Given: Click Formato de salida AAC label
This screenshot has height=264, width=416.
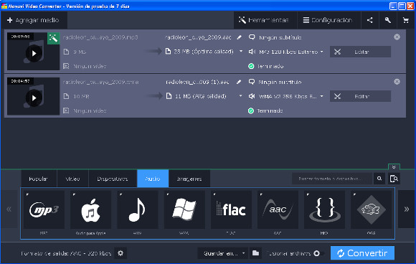Looking at the screenshot, I should click(x=66, y=253).
